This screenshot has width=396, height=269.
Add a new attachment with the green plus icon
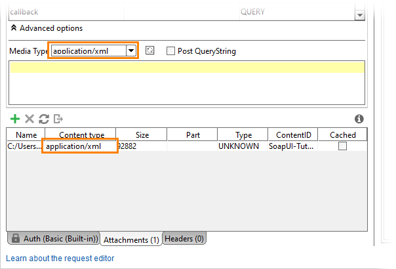(x=15, y=119)
